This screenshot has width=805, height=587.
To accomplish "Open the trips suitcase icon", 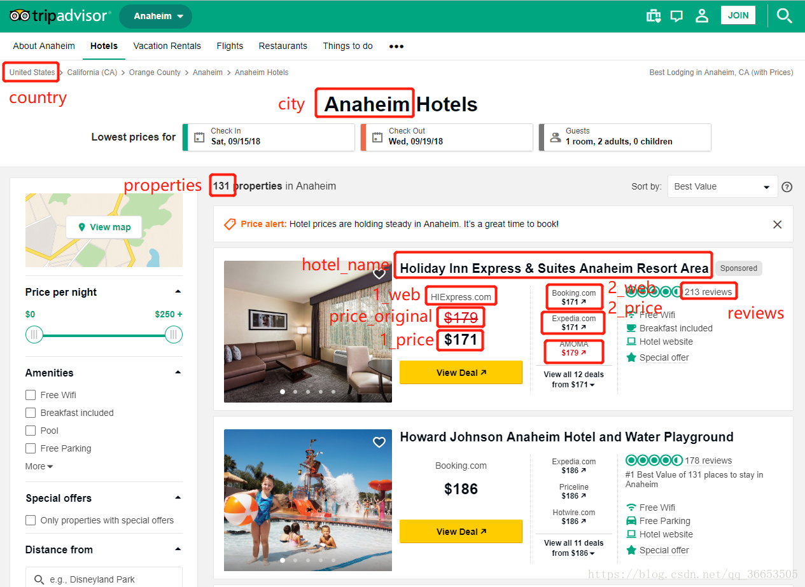I will click(653, 16).
